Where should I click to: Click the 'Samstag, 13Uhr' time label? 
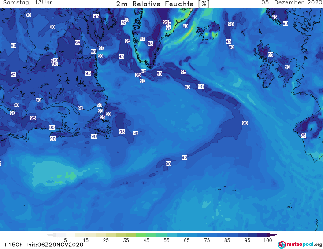[28, 3]
